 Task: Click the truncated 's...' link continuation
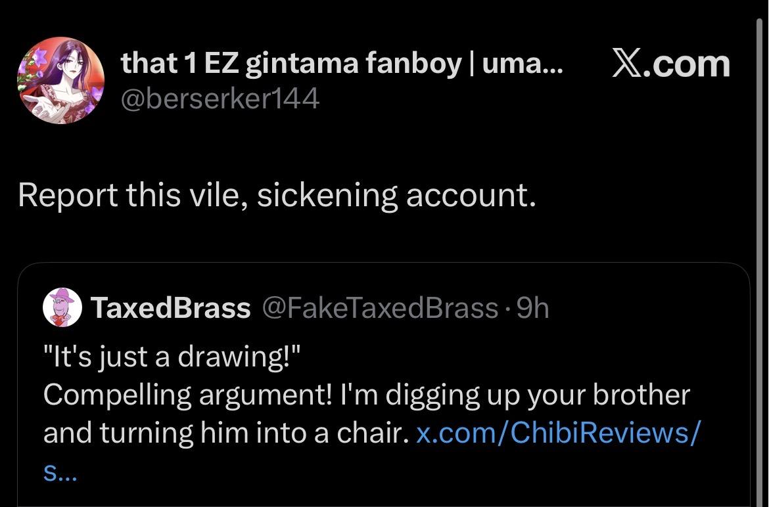tap(60, 474)
